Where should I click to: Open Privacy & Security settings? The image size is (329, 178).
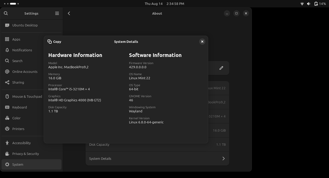point(25,154)
